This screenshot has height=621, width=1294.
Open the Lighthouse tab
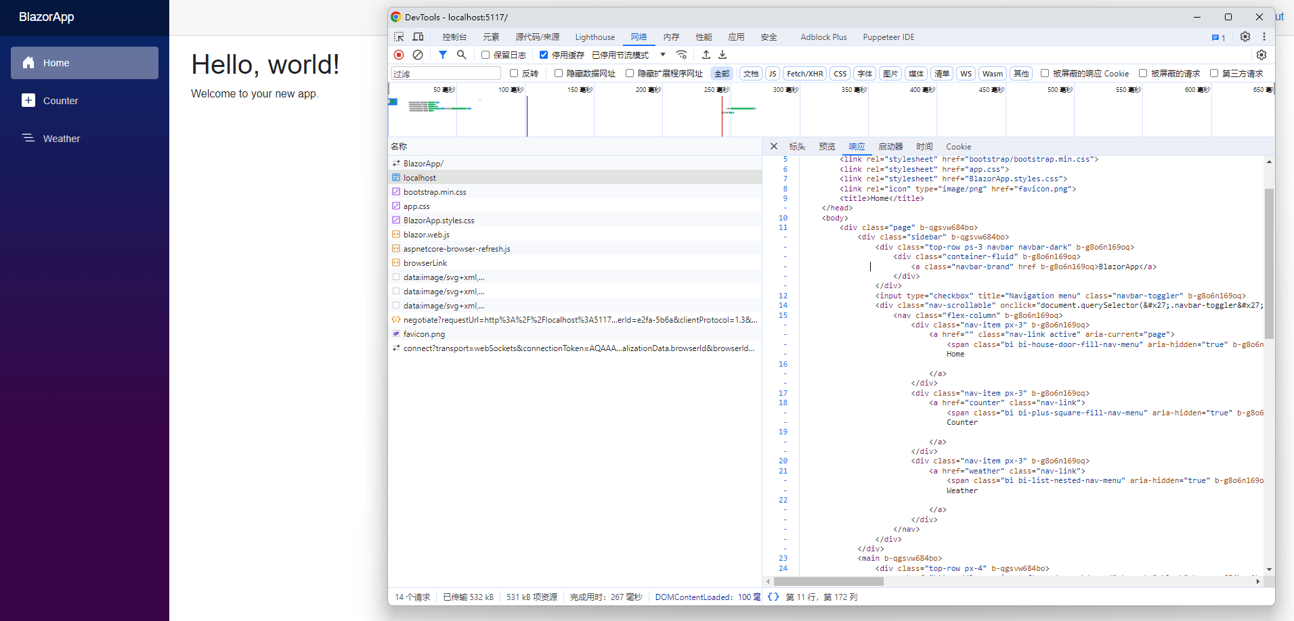pos(595,37)
